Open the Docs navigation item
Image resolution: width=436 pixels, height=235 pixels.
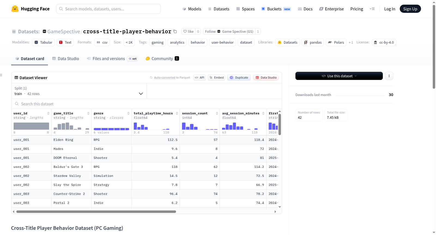tap(305, 9)
